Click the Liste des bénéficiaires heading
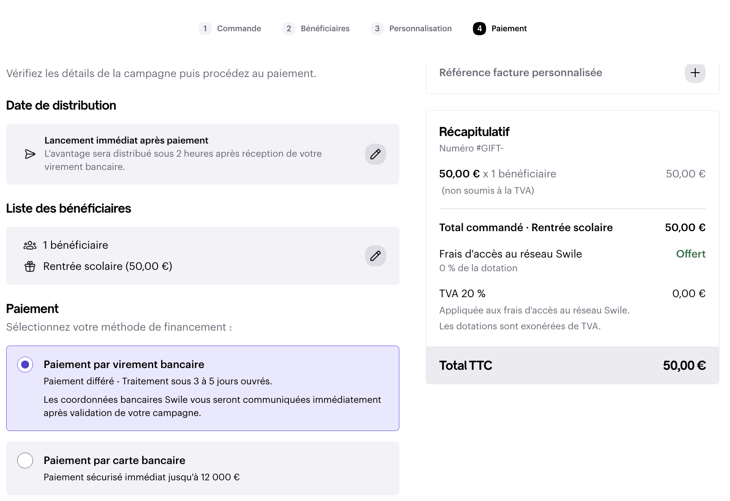Screen dimensions: 730x501 click(69, 209)
